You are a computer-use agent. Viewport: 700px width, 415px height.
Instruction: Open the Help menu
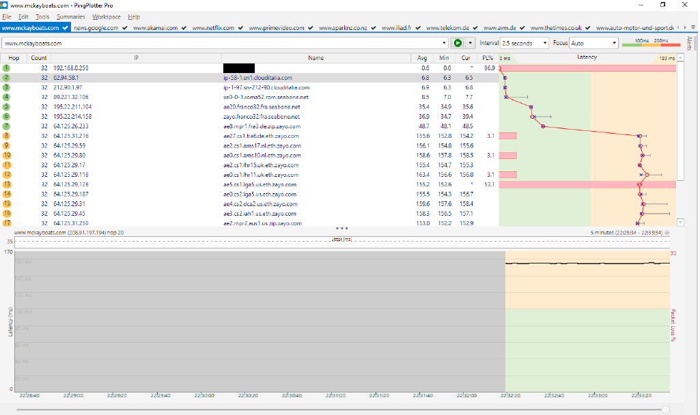[134, 16]
